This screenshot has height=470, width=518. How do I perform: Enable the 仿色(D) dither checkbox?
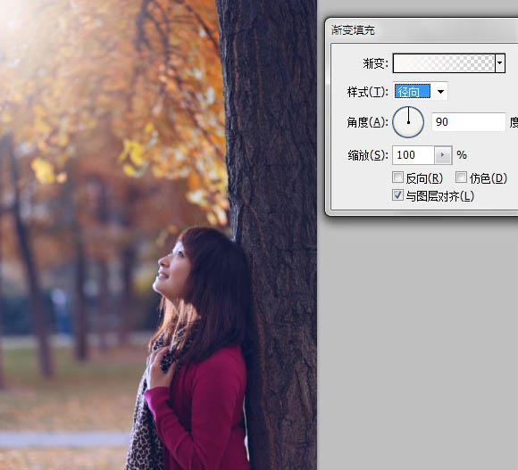click(x=461, y=177)
